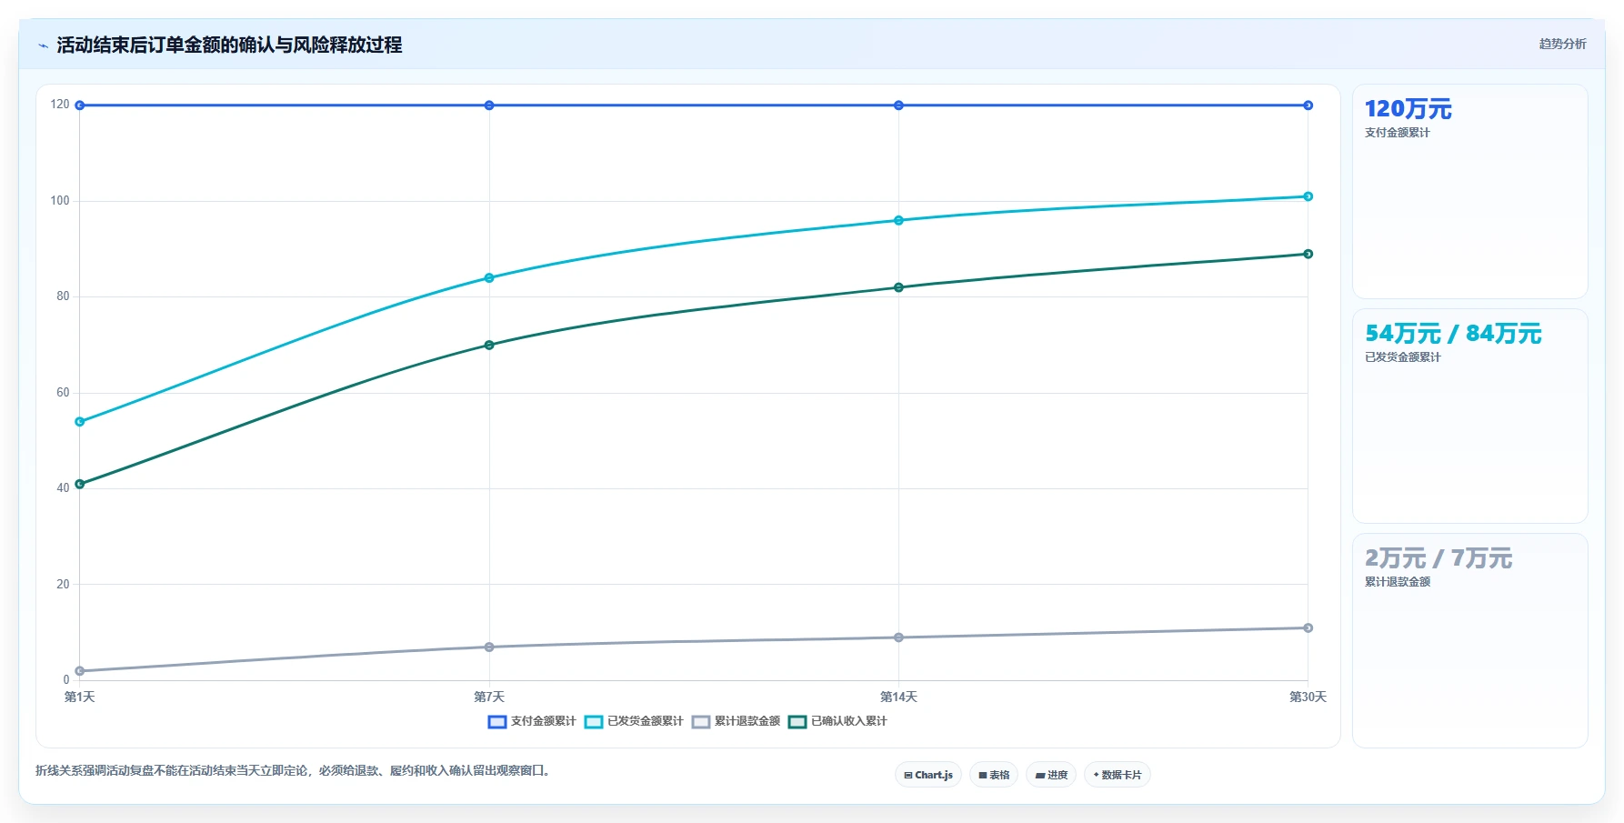Screen dimensions: 1624x823
Task: Click the 120 y-axis tick label
Action: [x=60, y=105]
